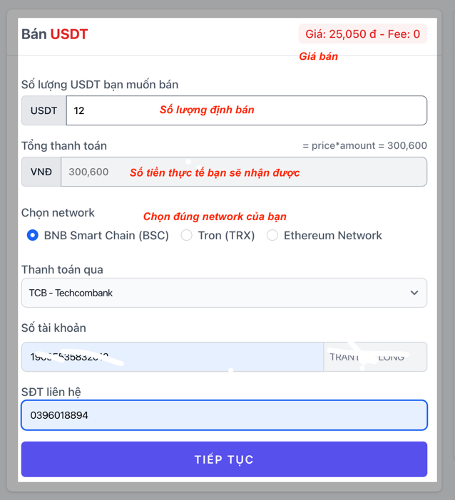This screenshot has width=455, height=500.
Task: Select Ethereum Network radio button
Action: click(x=272, y=235)
